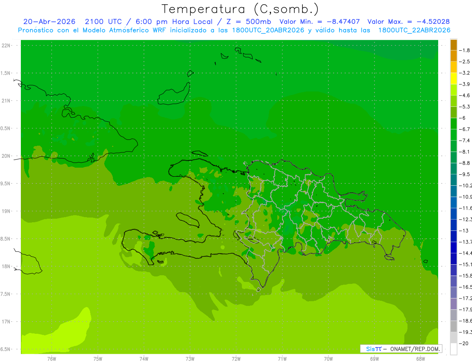Click the green -6.7 colorbar segment
The width and height of the screenshot is (472, 364).
[x=454, y=124]
